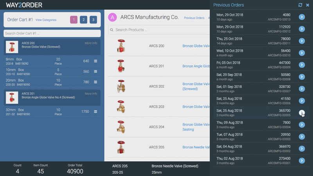Open ARCS 203 valve image in product list
The image size is (313, 176).
121,106
